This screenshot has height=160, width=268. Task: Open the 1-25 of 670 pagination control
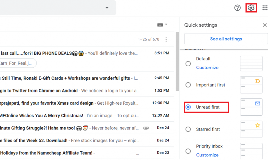(x=148, y=39)
